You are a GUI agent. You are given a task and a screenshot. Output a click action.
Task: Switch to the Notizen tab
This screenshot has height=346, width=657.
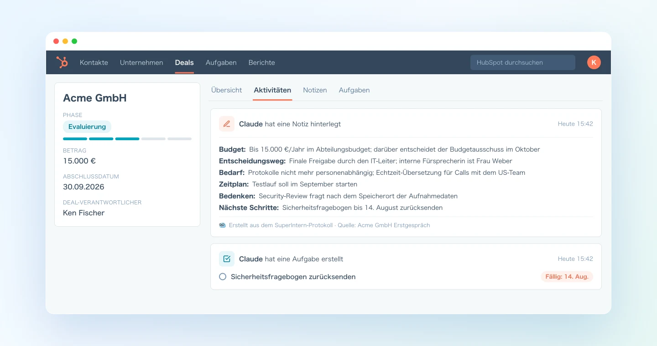(x=315, y=90)
